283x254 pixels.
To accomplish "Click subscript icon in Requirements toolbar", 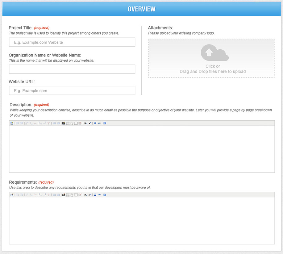I will [x=85, y=195].
